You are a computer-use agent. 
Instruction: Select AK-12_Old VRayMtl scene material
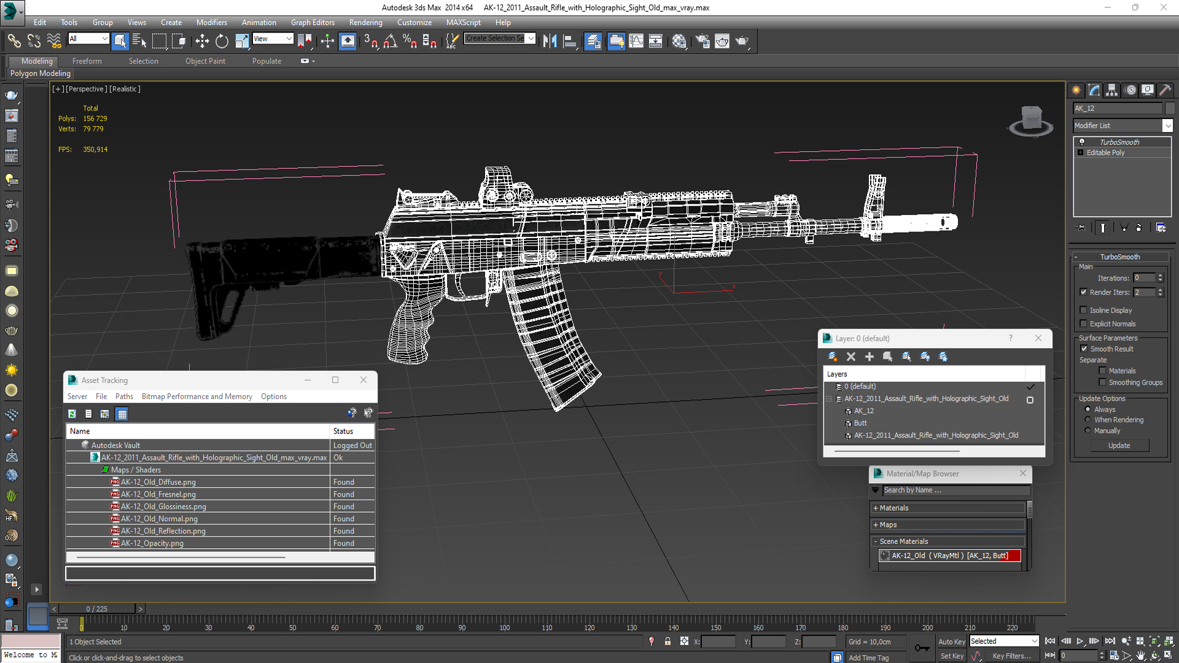(949, 556)
